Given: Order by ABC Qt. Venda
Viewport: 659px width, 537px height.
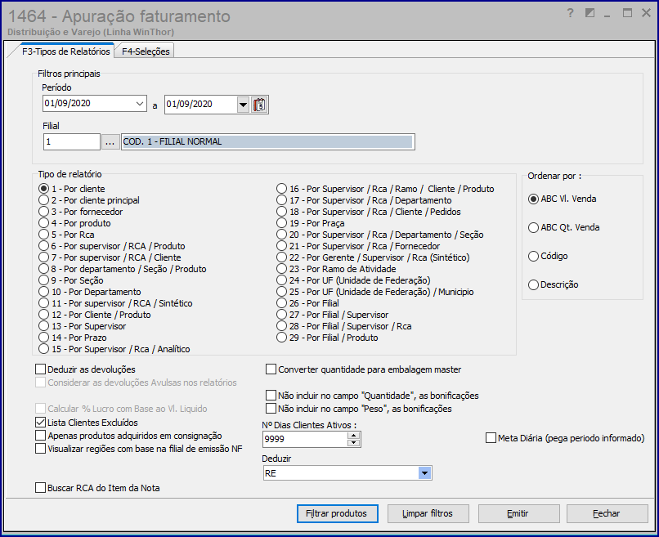Looking at the screenshot, I should tap(563, 227).
